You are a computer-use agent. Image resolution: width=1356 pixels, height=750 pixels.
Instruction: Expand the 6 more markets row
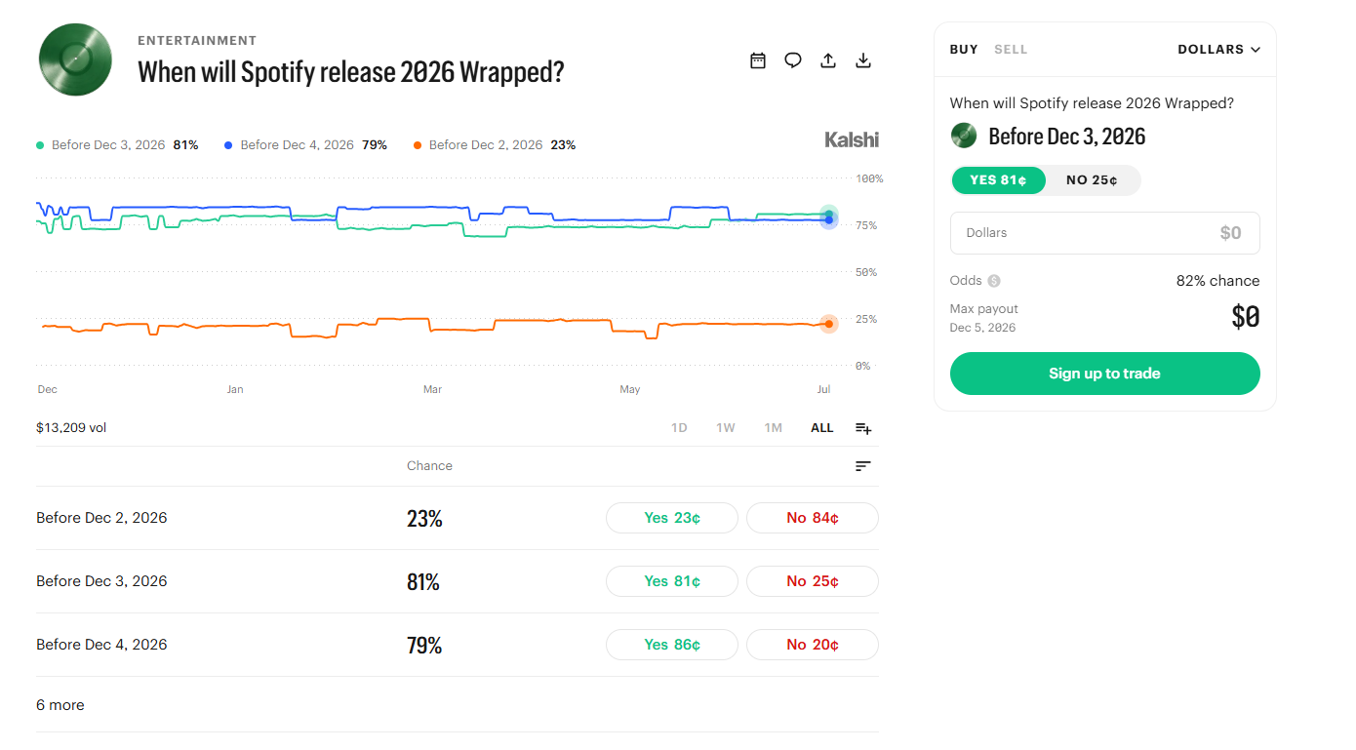(458, 705)
